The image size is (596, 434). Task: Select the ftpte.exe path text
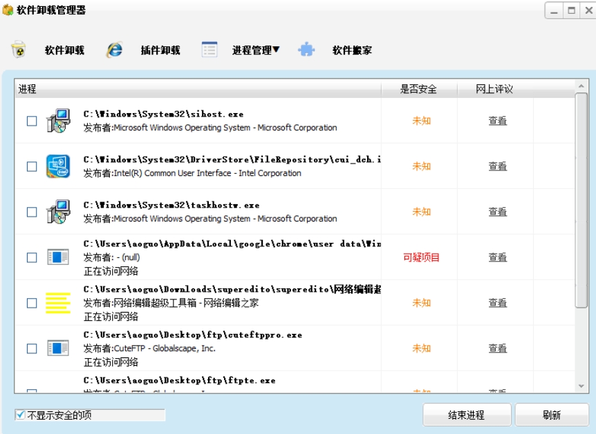[x=179, y=380]
